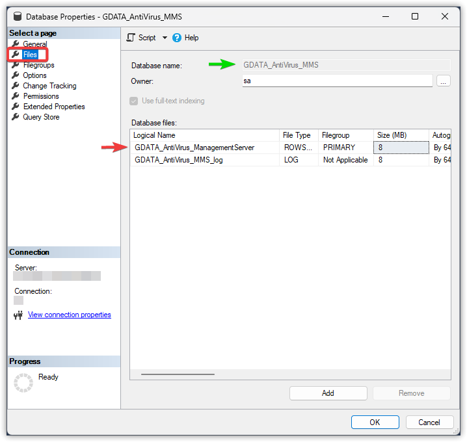Click the Filegroup column header
Viewport: 467px width, 442px height.
pos(346,135)
